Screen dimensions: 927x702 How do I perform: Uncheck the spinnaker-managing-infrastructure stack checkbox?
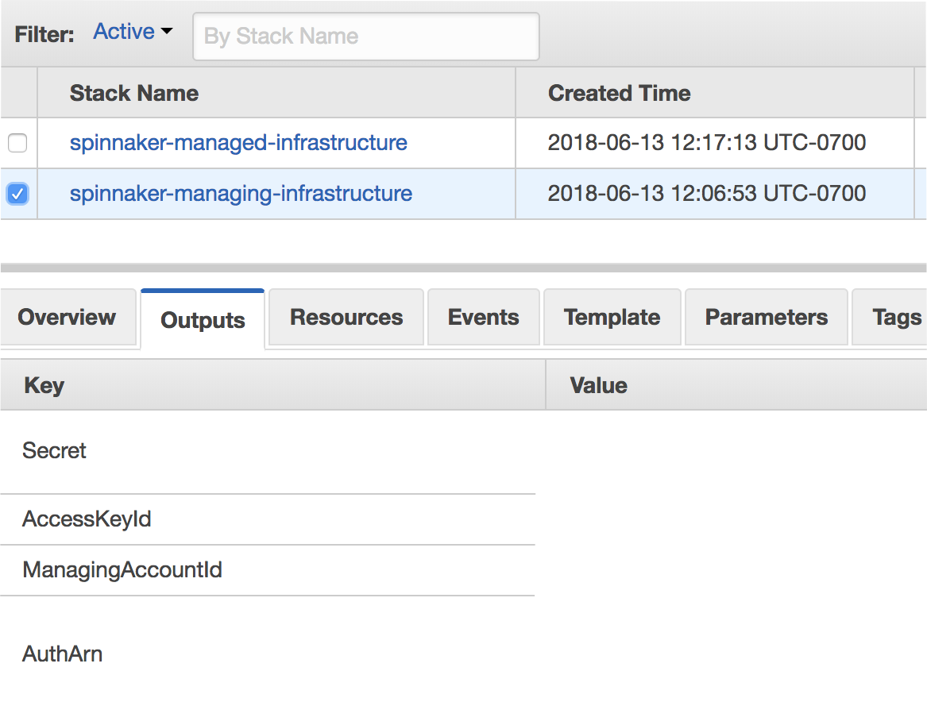pyautogui.click(x=17, y=194)
